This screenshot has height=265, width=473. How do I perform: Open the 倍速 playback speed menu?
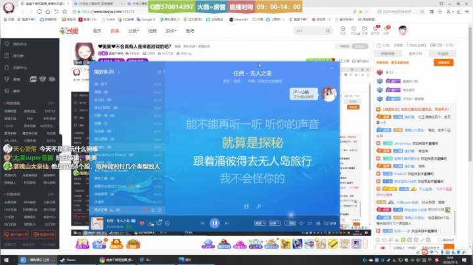click(x=260, y=223)
